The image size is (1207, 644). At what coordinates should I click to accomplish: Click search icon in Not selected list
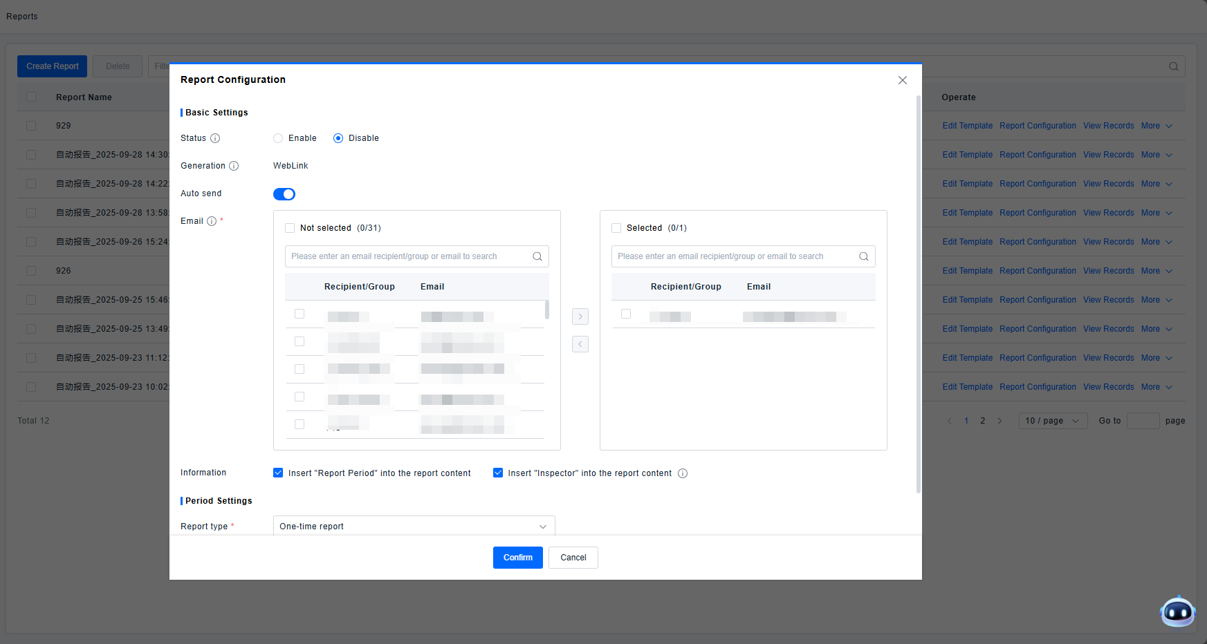[537, 256]
